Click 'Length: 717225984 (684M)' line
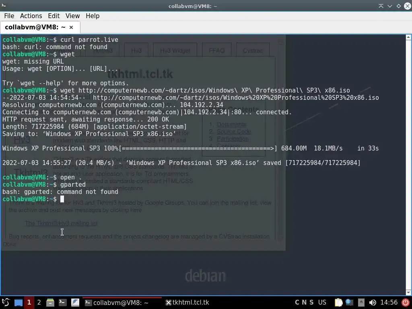This screenshot has width=412, height=309. point(95,127)
